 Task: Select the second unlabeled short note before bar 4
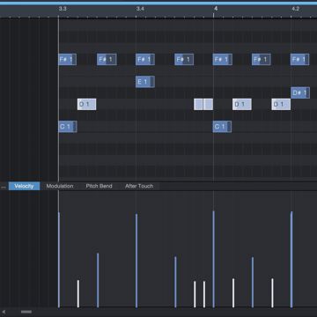(x=208, y=104)
